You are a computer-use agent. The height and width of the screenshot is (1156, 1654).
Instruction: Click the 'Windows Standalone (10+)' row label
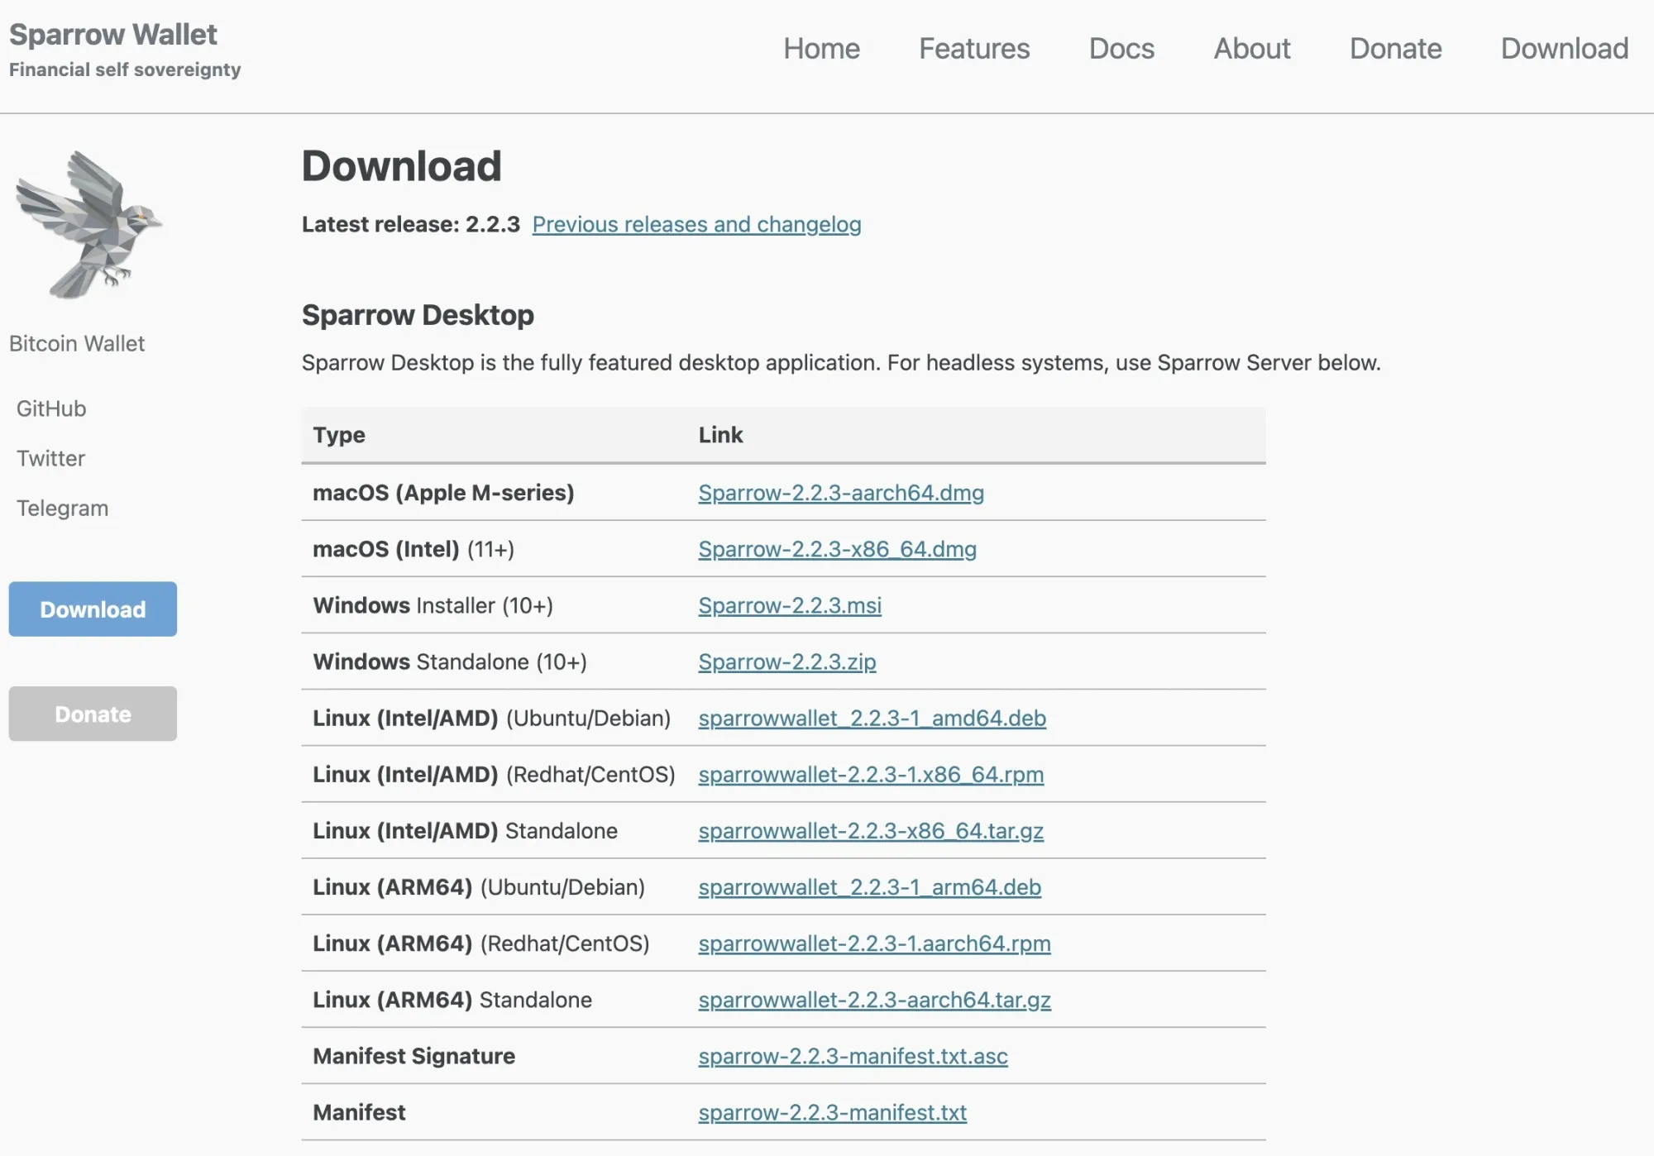click(450, 662)
